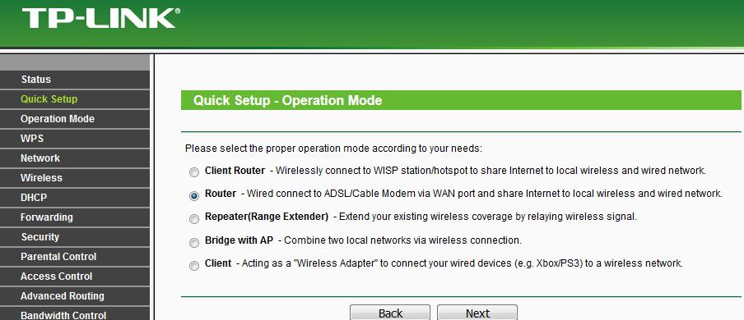Click the Next button
Image resolution: width=744 pixels, height=320 pixels.
477,313
